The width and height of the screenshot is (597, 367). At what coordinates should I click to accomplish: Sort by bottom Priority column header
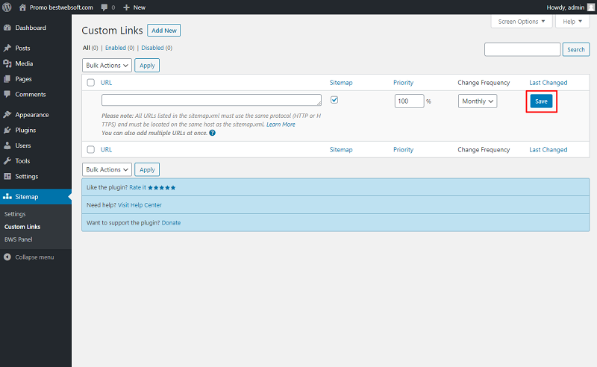click(403, 150)
